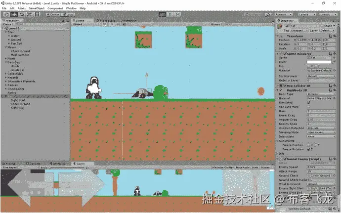Select Main Camera in the Hierarchy
The width and height of the screenshot is (341, 213).
coord(20,55)
